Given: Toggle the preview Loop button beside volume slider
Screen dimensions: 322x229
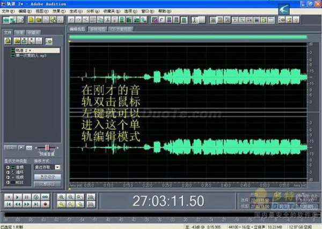Looking at the screenshot, I should 29,148.
